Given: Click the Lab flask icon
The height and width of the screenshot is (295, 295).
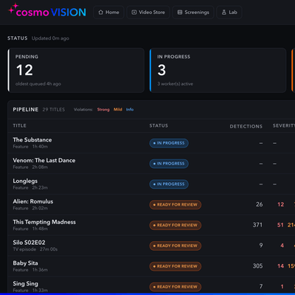Looking at the screenshot, I should tap(224, 13).
